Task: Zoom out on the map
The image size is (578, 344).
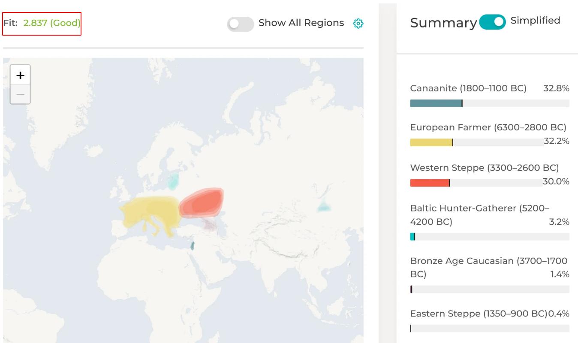Action: pos(20,94)
